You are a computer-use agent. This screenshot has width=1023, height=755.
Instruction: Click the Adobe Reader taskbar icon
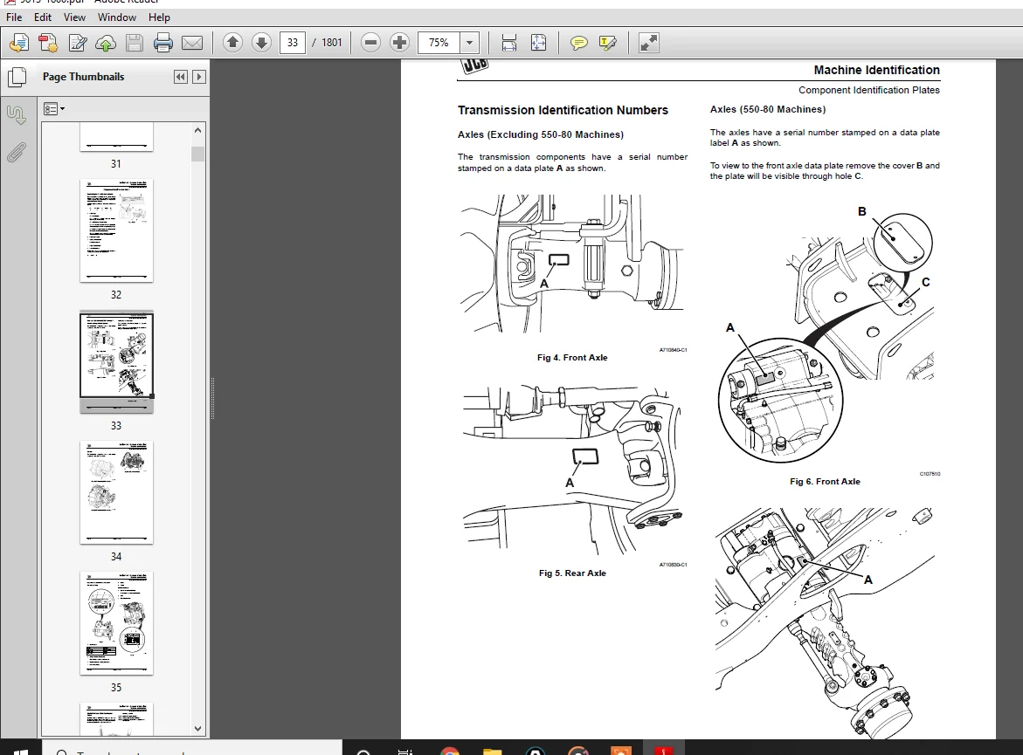coord(664,750)
